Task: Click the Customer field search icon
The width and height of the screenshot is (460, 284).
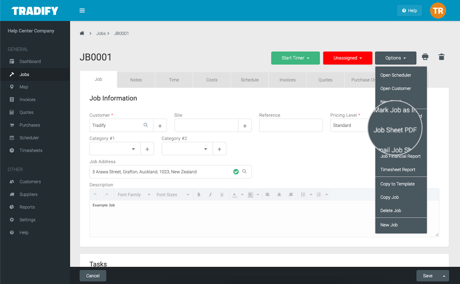Action: [x=146, y=125]
